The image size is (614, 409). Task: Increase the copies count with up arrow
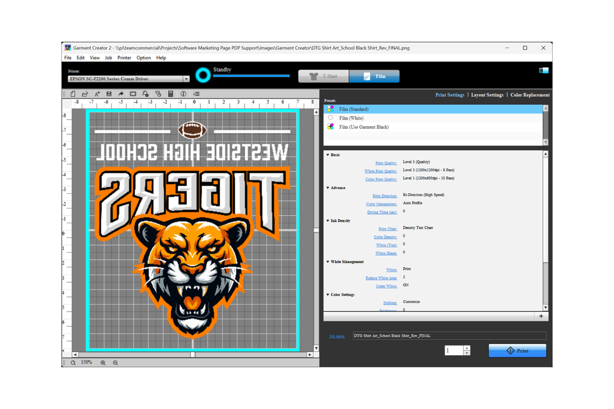[467, 348]
